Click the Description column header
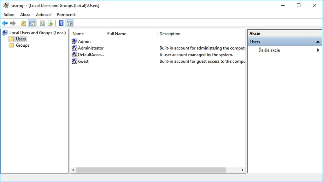This screenshot has width=323, height=182. [170, 34]
